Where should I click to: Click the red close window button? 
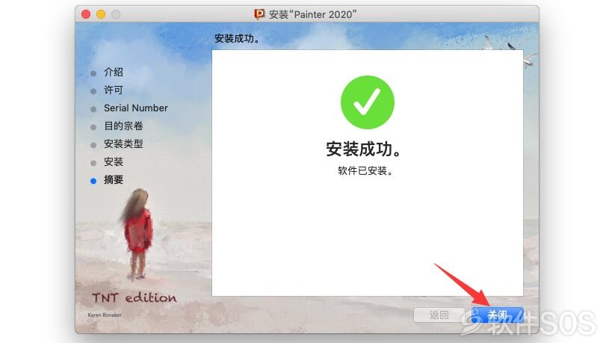(x=86, y=14)
